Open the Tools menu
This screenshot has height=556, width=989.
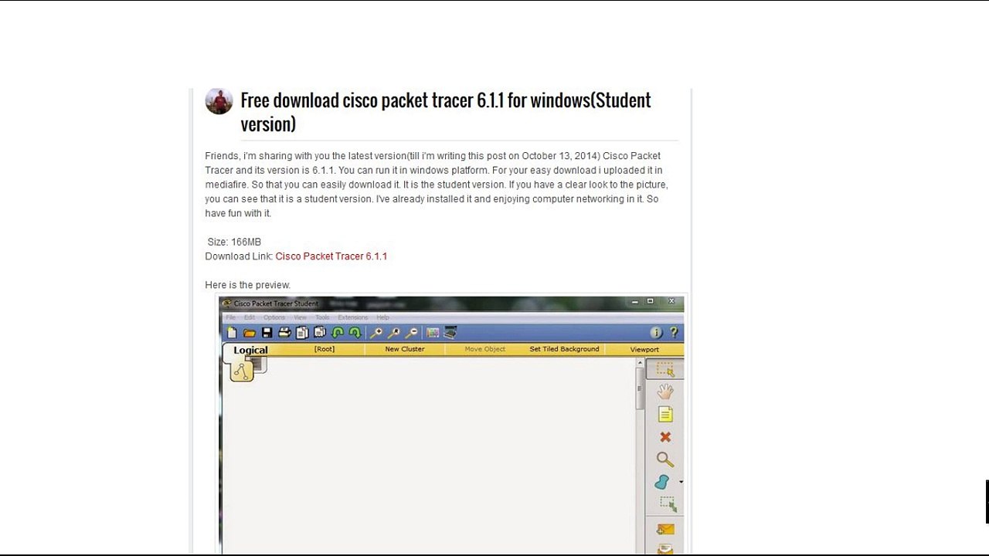click(322, 317)
